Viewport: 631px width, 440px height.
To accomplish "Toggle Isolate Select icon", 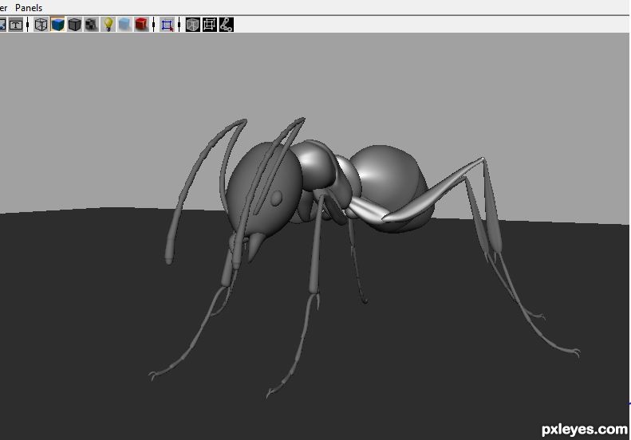I will [x=167, y=25].
